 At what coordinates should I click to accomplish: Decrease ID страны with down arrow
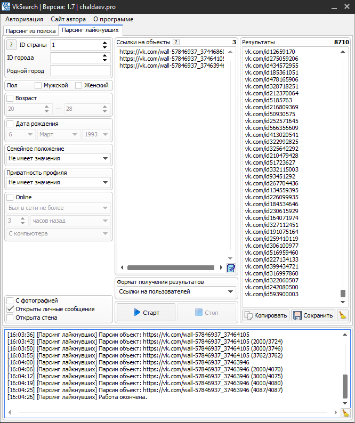point(105,47)
